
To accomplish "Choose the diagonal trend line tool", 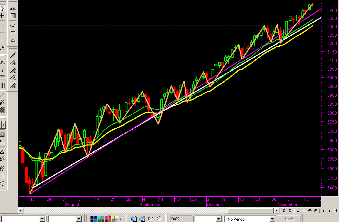I will (2, 25).
